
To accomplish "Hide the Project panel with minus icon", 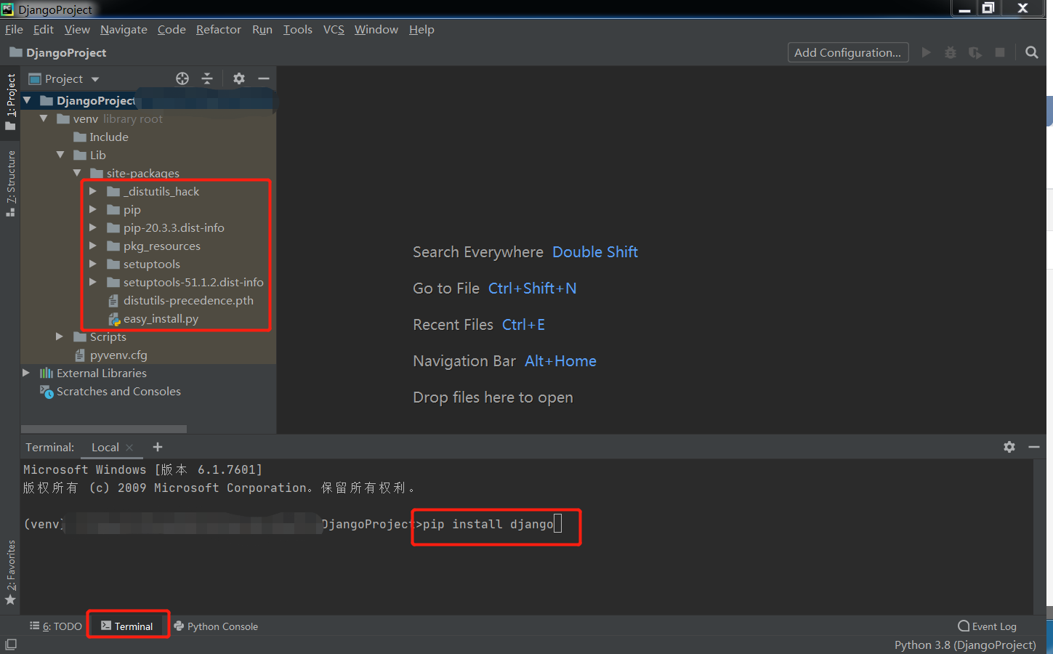I will (x=264, y=78).
